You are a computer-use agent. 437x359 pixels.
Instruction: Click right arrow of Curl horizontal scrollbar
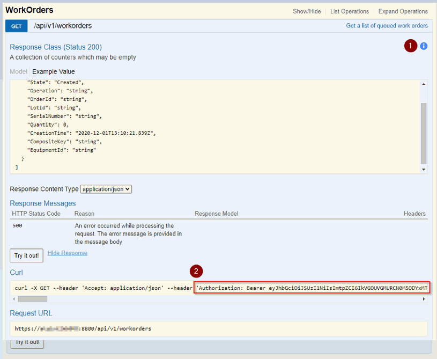(424, 299)
